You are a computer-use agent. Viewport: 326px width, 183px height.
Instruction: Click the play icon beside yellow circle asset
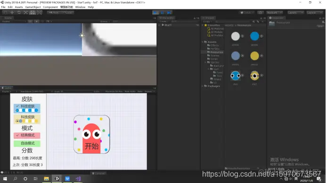point(261,56)
